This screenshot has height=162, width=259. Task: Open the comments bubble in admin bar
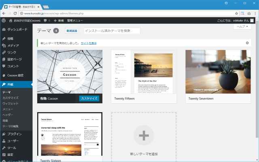click(x=47, y=21)
